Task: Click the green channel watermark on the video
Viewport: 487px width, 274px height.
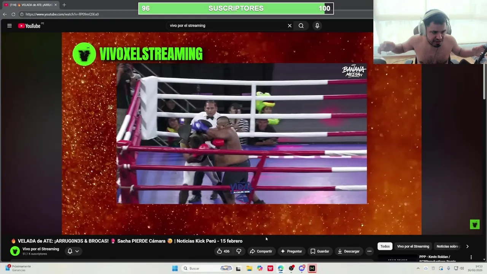Action: point(475,225)
